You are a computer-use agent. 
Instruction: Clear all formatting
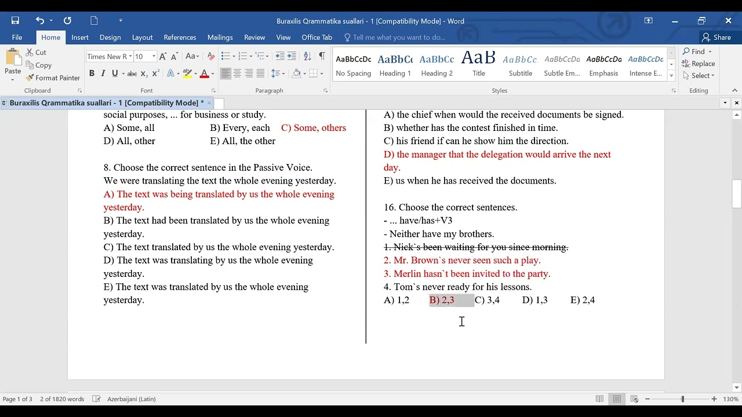tap(211, 56)
